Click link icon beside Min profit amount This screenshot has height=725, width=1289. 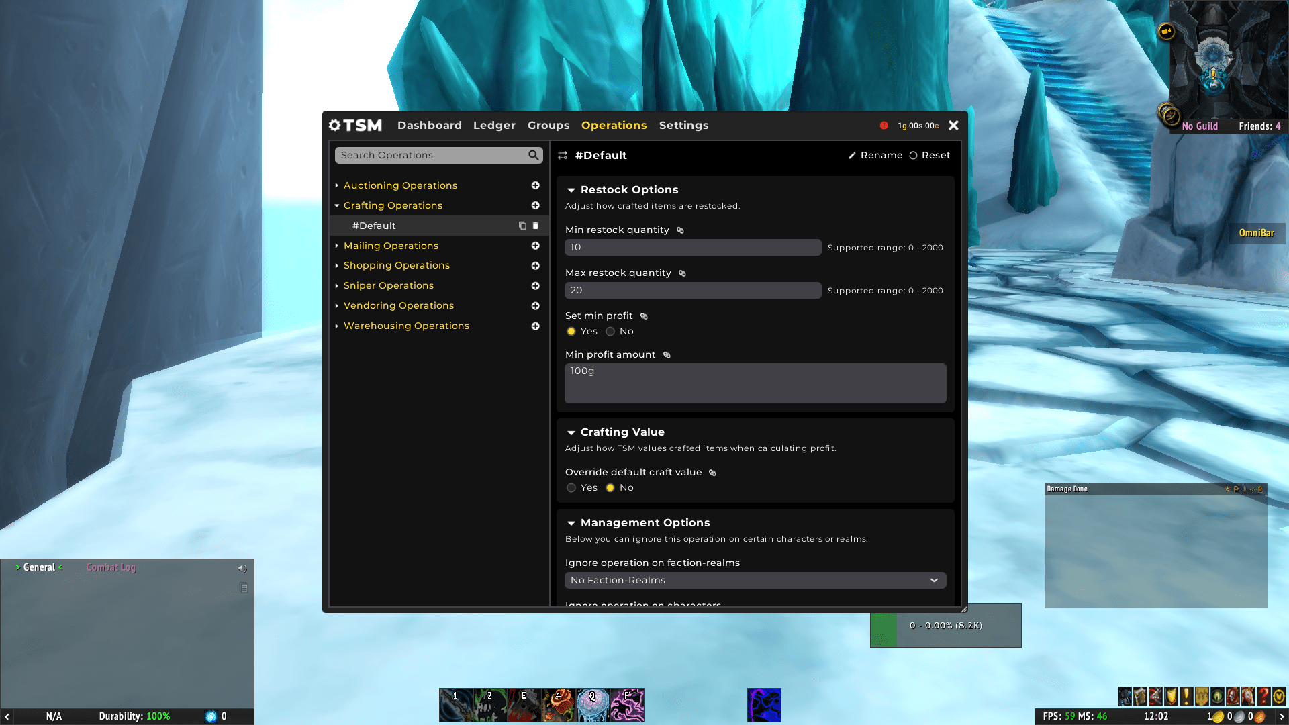667,355
